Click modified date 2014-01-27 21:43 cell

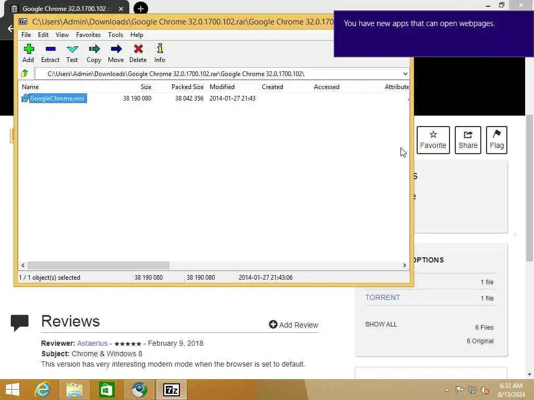point(232,98)
